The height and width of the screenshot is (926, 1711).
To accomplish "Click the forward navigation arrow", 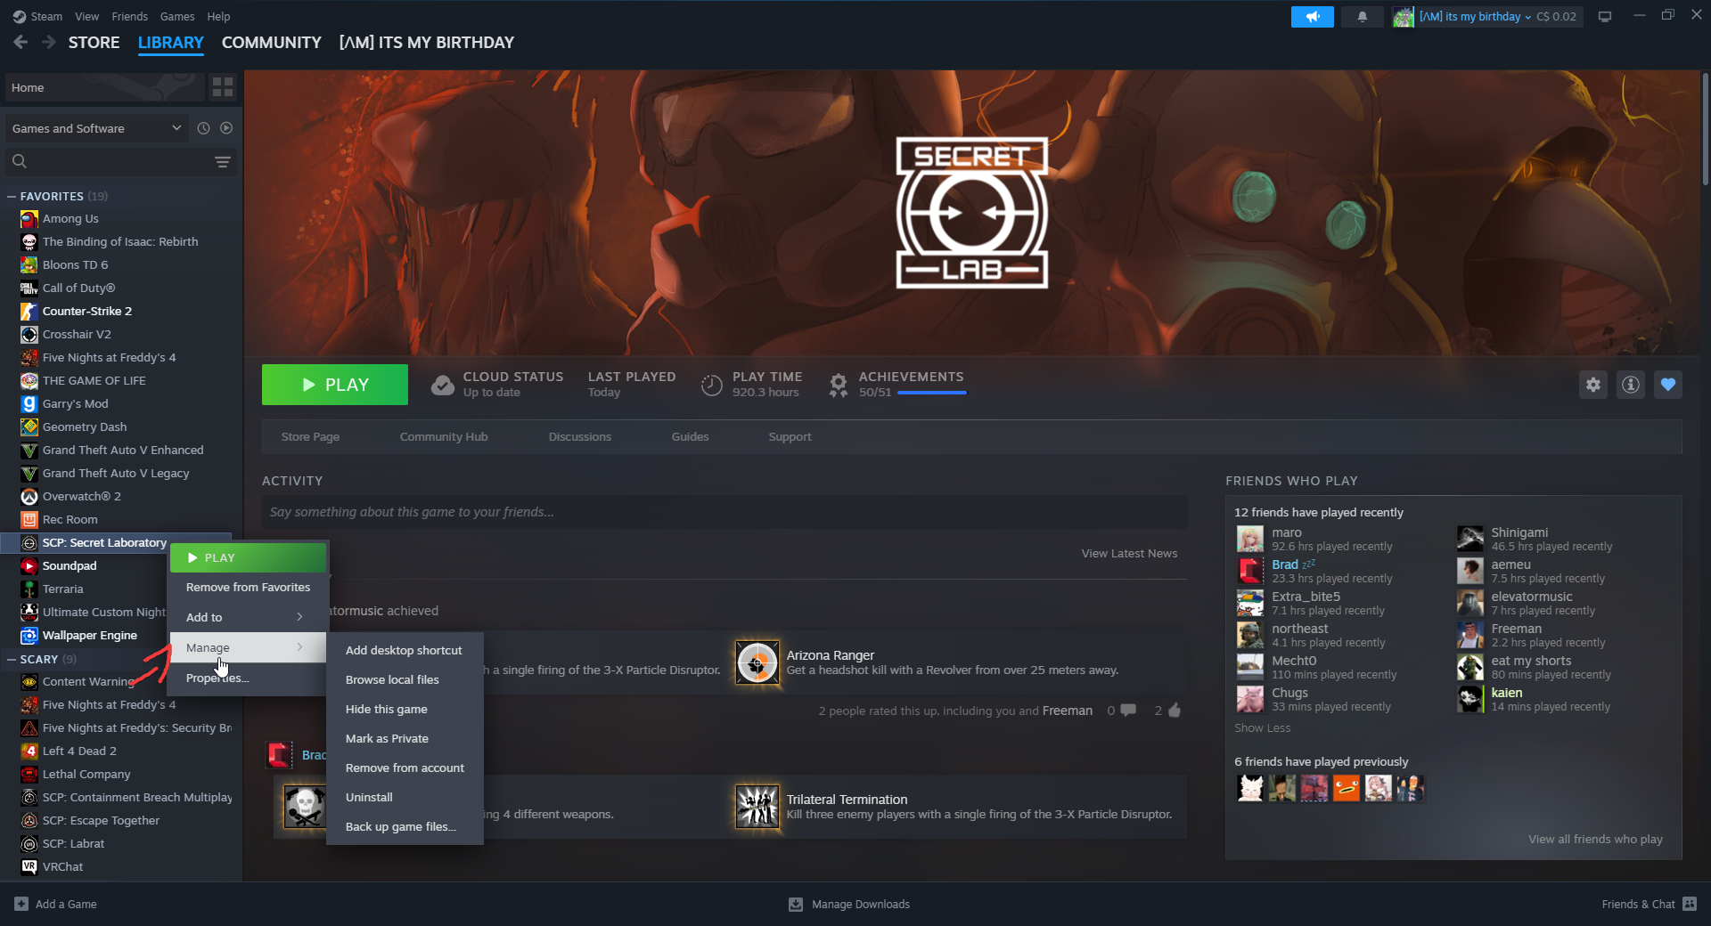I will click(49, 42).
